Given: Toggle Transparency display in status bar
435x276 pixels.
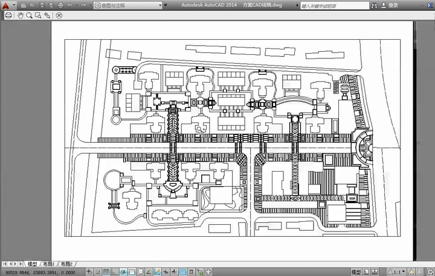Looking at the screenshot, I should pyautogui.click(x=183, y=272).
